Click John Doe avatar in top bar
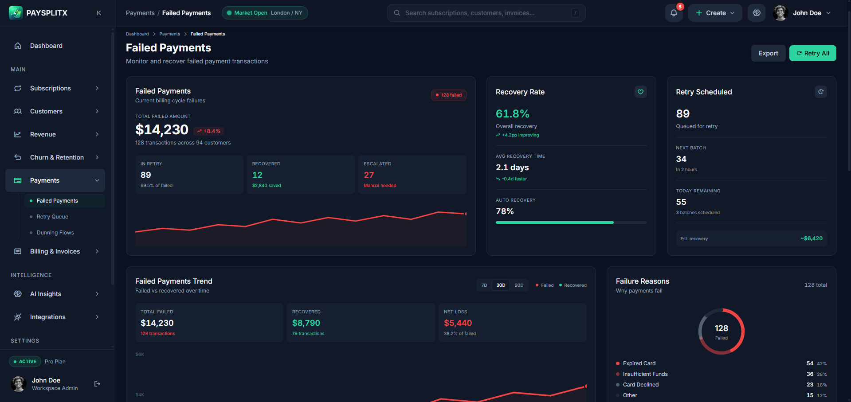This screenshot has height=402, width=851. [780, 13]
